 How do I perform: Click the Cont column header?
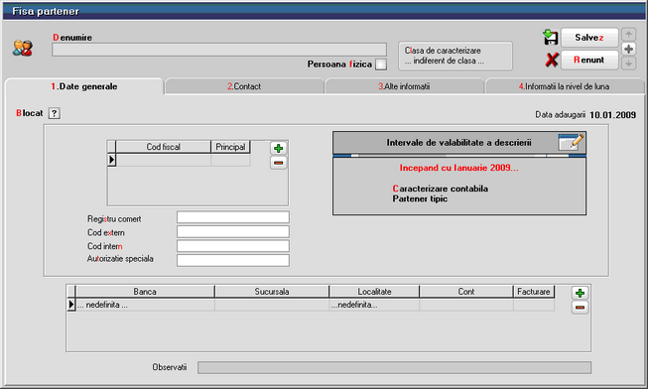pyautogui.click(x=466, y=292)
